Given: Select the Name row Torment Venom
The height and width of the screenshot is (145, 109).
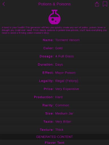Looking at the screenshot, I should click(54, 40).
